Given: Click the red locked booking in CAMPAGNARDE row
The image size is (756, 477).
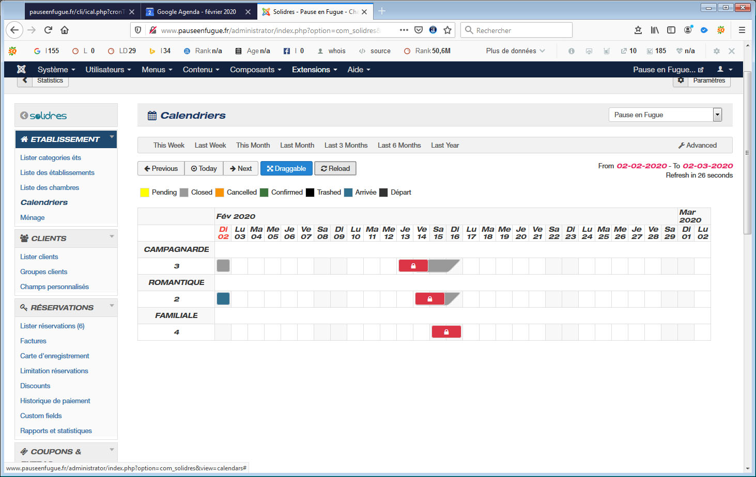Looking at the screenshot, I should [413, 266].
